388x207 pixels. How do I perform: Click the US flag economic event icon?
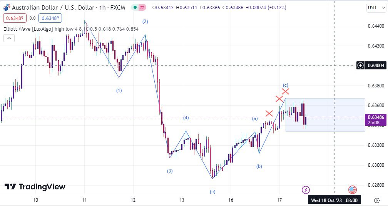point(352,190)
